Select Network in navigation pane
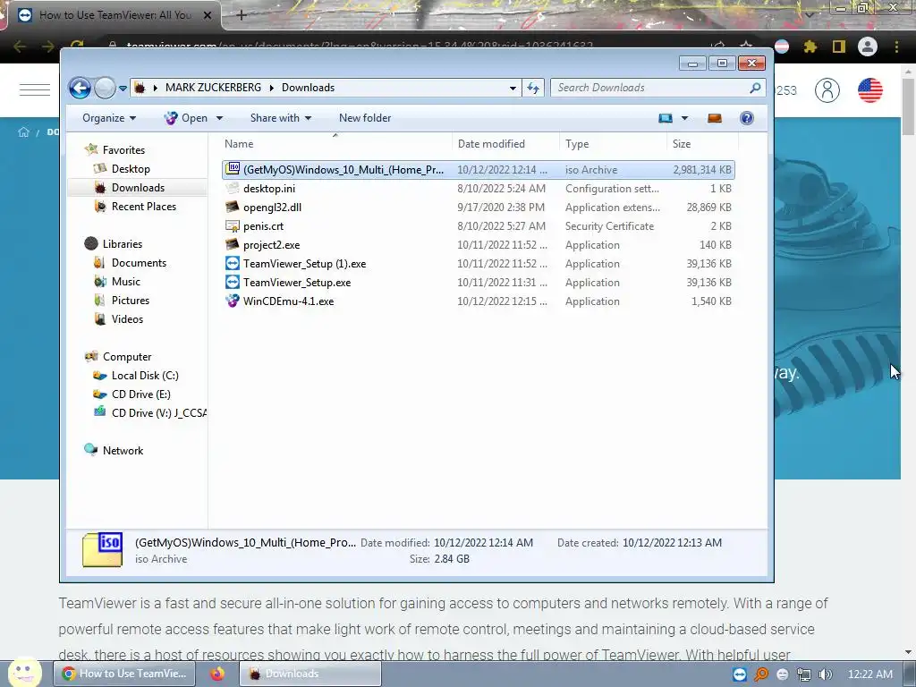This screenshot has width=916, height=687. [123, 451]
